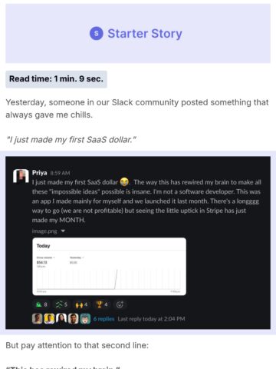Click the first replier avatar in the thread

tap(37, 318)
